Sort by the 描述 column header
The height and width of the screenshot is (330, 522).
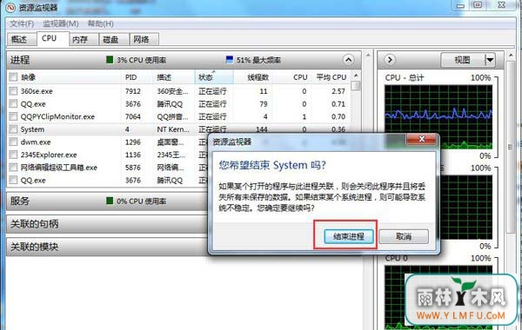174,77
